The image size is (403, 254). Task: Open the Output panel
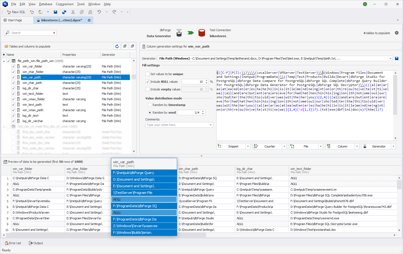(x=36, y=243)
